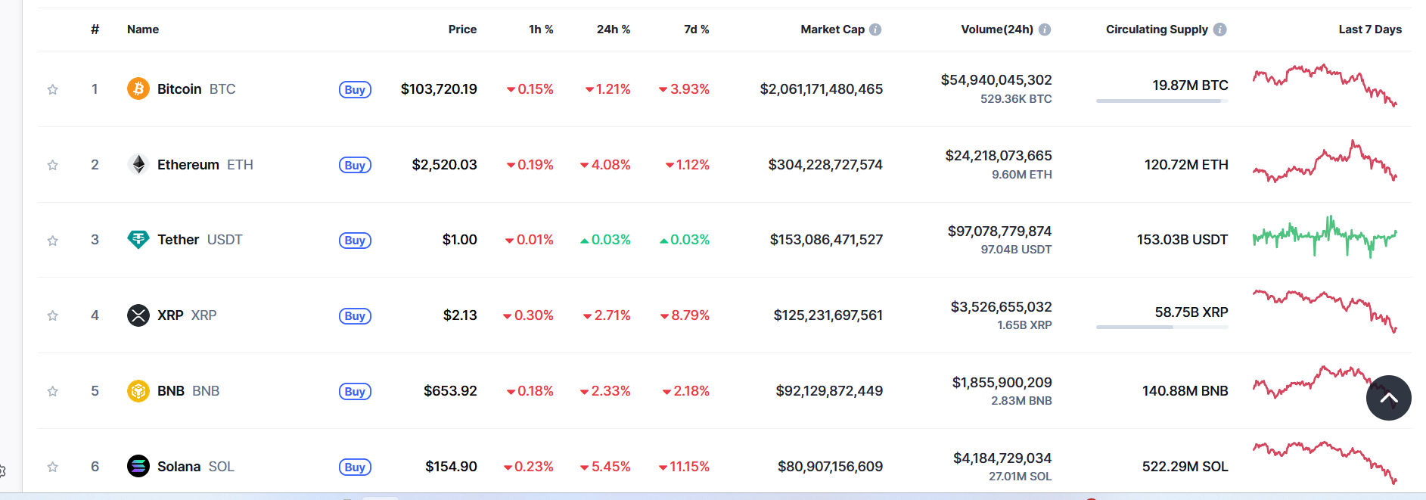Select the 120.72M ETH supply value
Image resolution: width=1426 pixels, height=500 pixels.
pos(1186,165)
